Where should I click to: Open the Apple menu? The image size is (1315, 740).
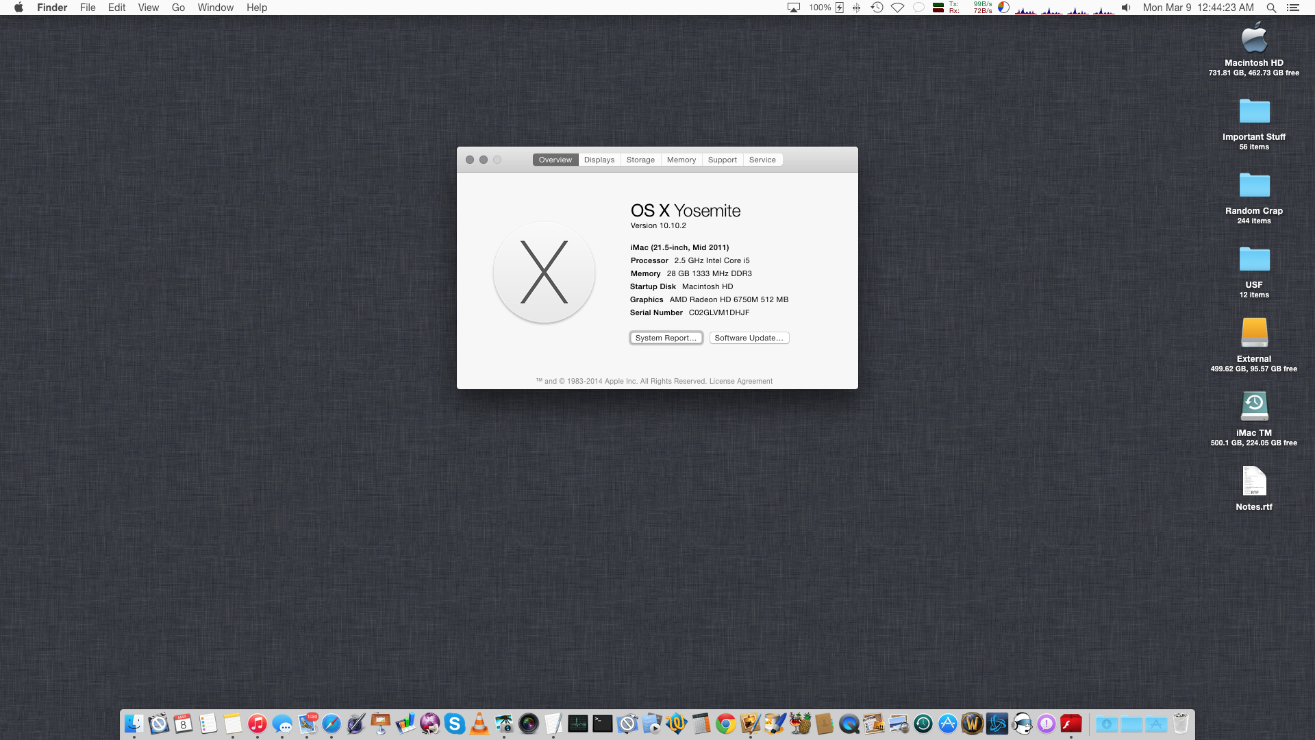pos(18,8)
